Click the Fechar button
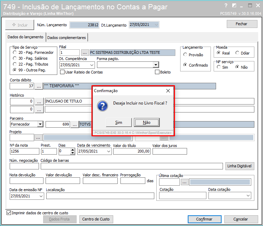Viewport: 263px width, 226px height. 242,24
